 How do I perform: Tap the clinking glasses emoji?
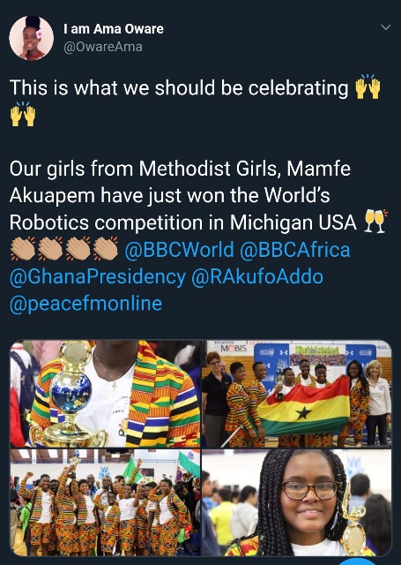[376, 222]
